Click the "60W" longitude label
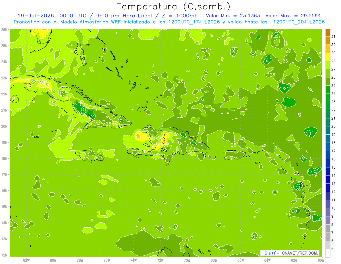The width and height of the screenshot is (341, 264). click(321, 260)
